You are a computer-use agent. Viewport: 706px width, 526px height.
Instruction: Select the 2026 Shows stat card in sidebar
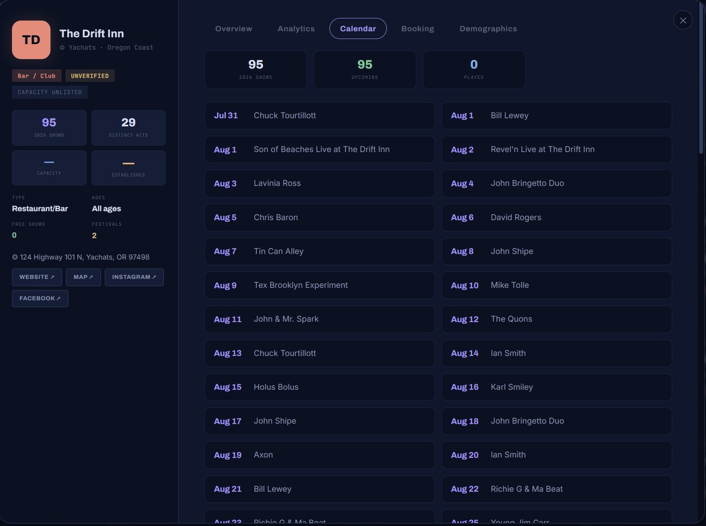coord(49,127)
